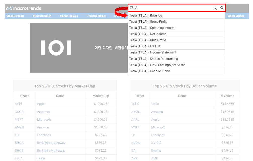Open Apple link in Dollar Volume table
Screen dimensions: 253x161
pos(155,119)
